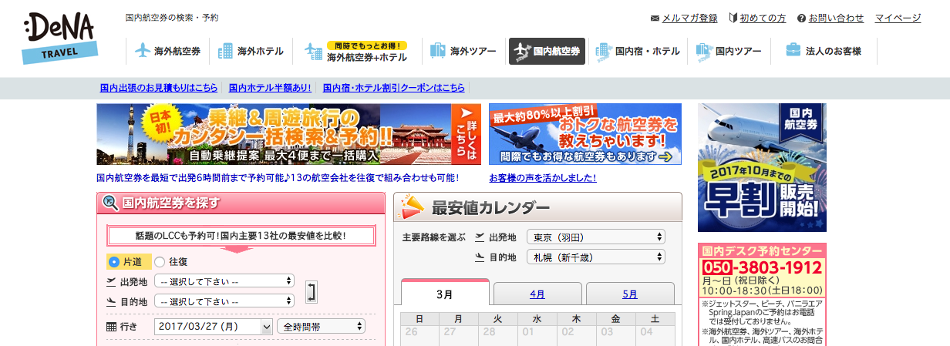Open the 全時間帯 time dropdown

point(321,326)
